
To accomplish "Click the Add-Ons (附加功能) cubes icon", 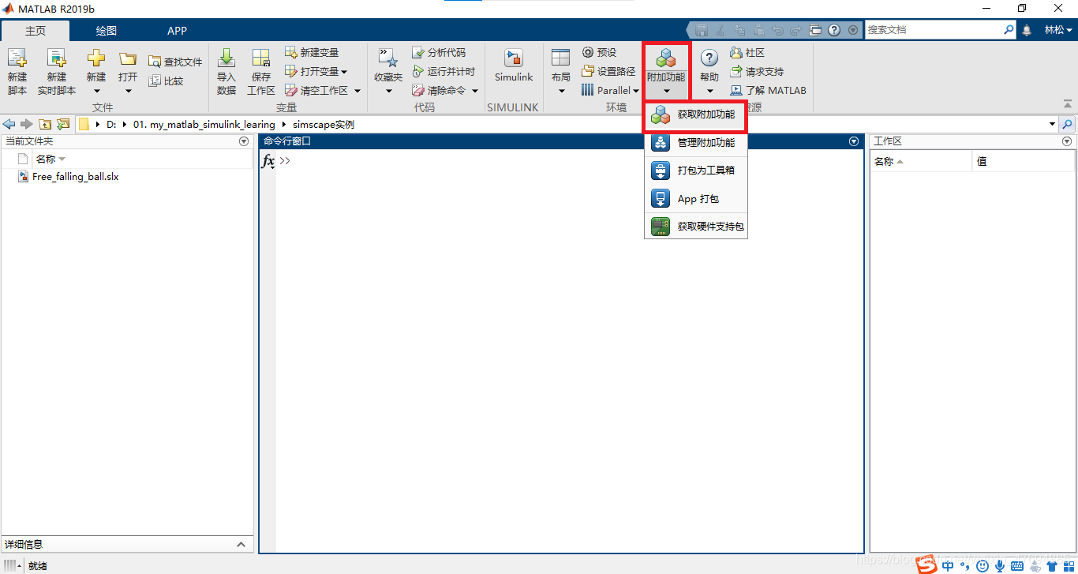I will (666, 58).
